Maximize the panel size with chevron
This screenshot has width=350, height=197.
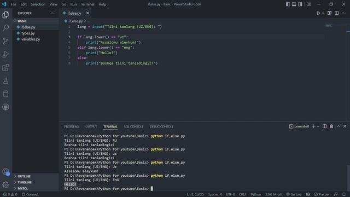tap(339, 126)
